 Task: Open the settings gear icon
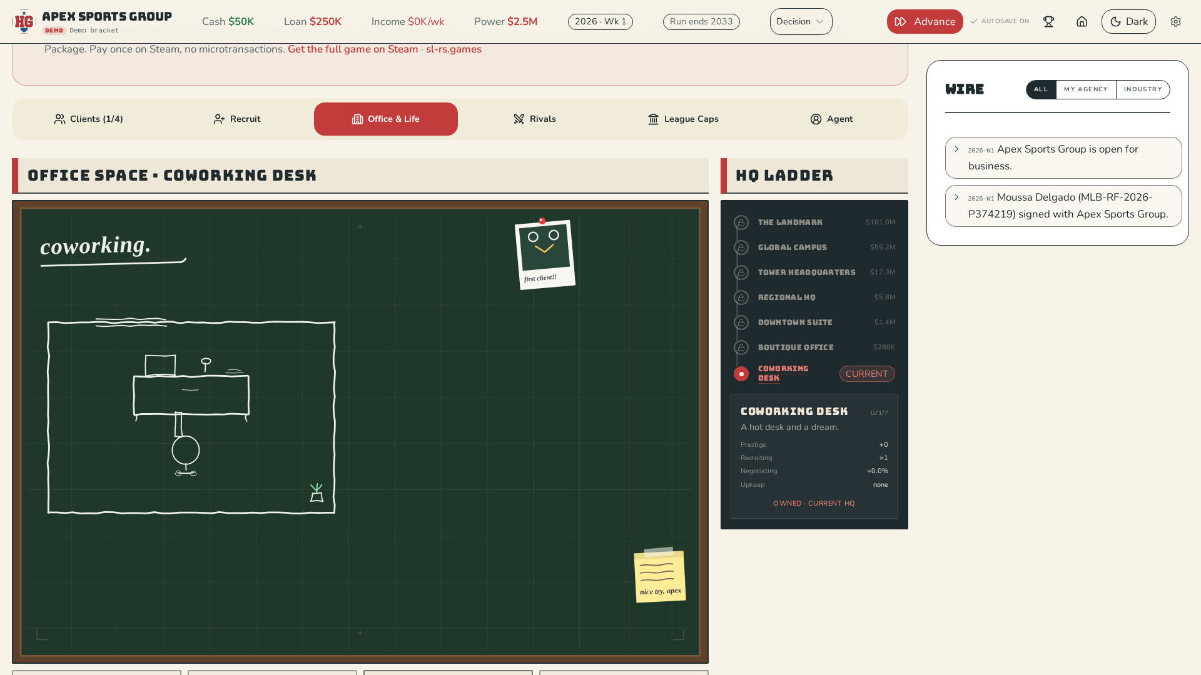pos(1175,22)
